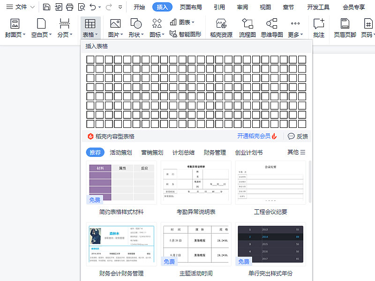This screenshot has width=375, height=281.
Task: Expand the quick access toolbar dropdown
Action: tap(120, 7)
